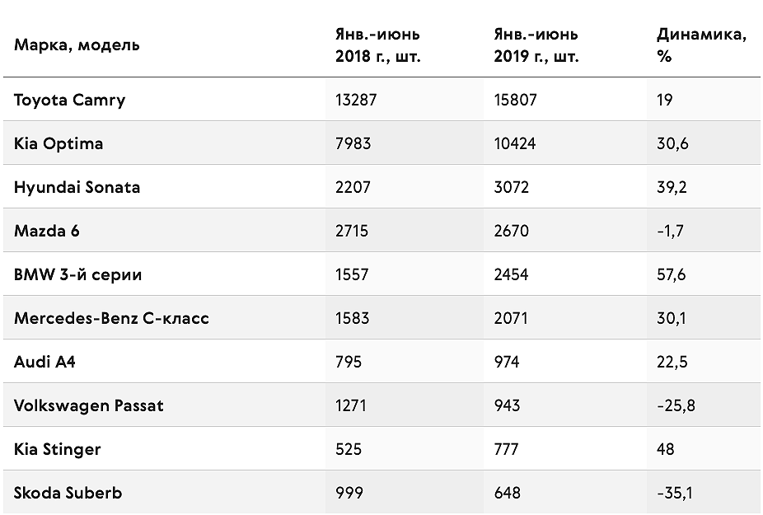Click the Volkswagen Passat model name

click(x=88, y=406)
